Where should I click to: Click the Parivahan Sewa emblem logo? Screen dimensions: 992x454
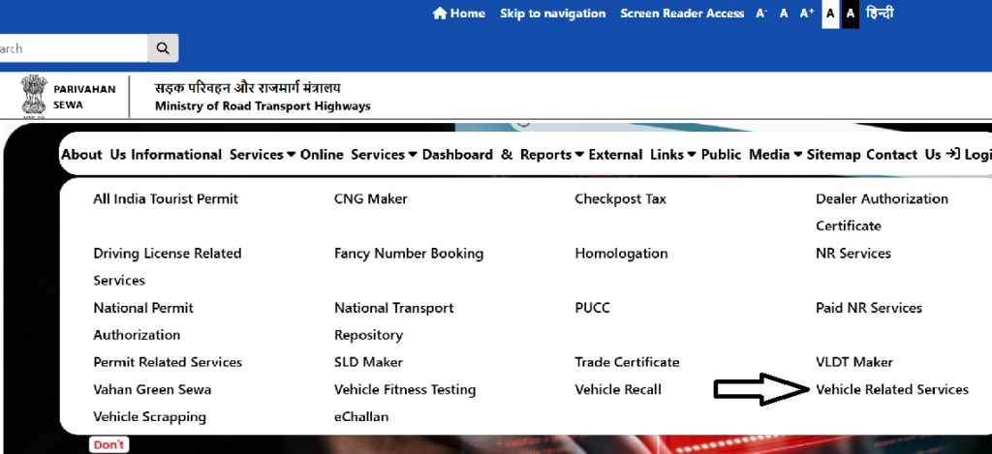click(34, 96)
